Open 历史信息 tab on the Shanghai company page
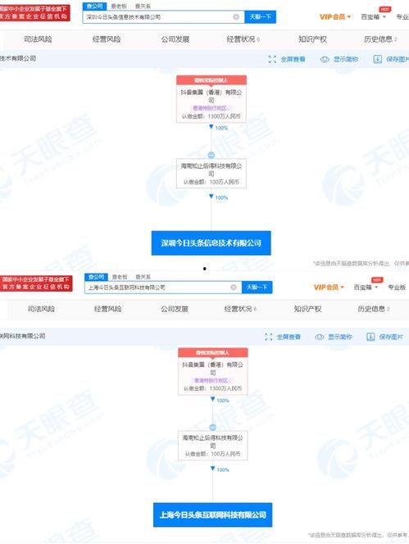 point(374,309)
